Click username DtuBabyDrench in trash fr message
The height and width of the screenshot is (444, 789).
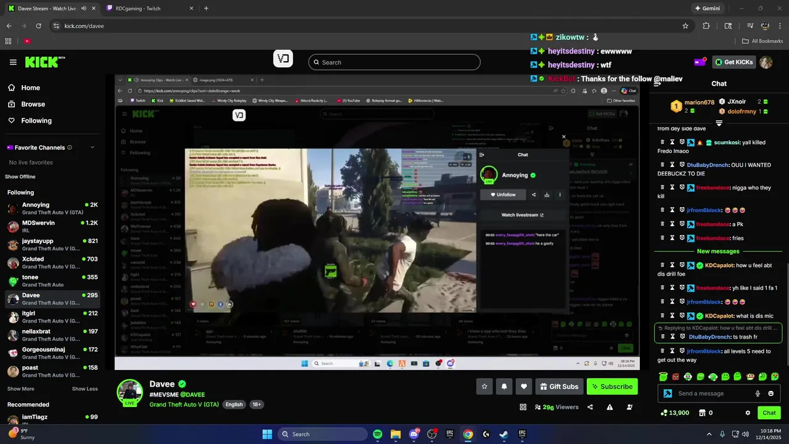click(x=709, y=337)
